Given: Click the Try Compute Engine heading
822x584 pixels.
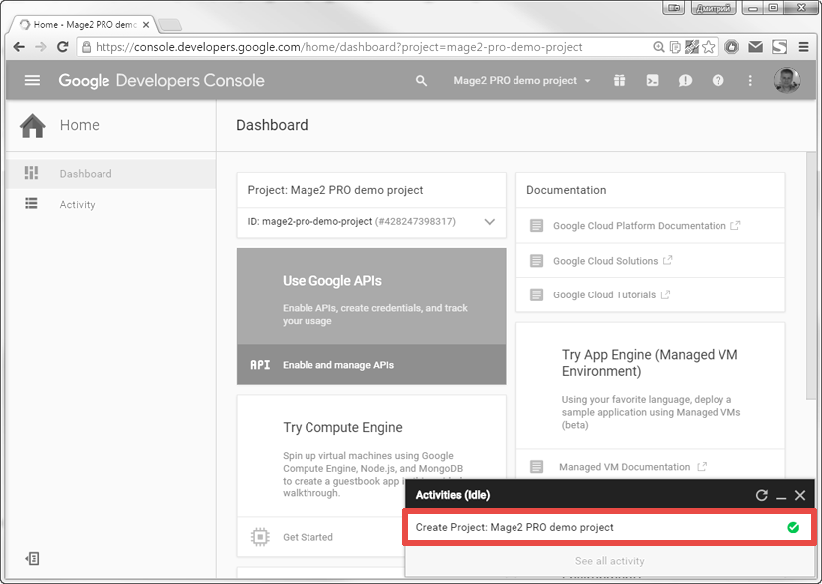Looking at the screenshot, I should pos(343,427).
